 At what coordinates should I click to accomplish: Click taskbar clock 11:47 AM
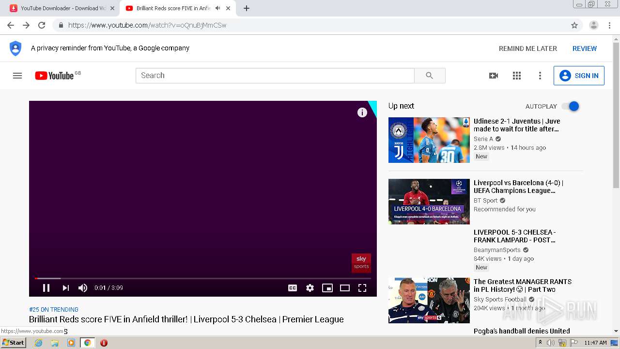coord(595,343)
